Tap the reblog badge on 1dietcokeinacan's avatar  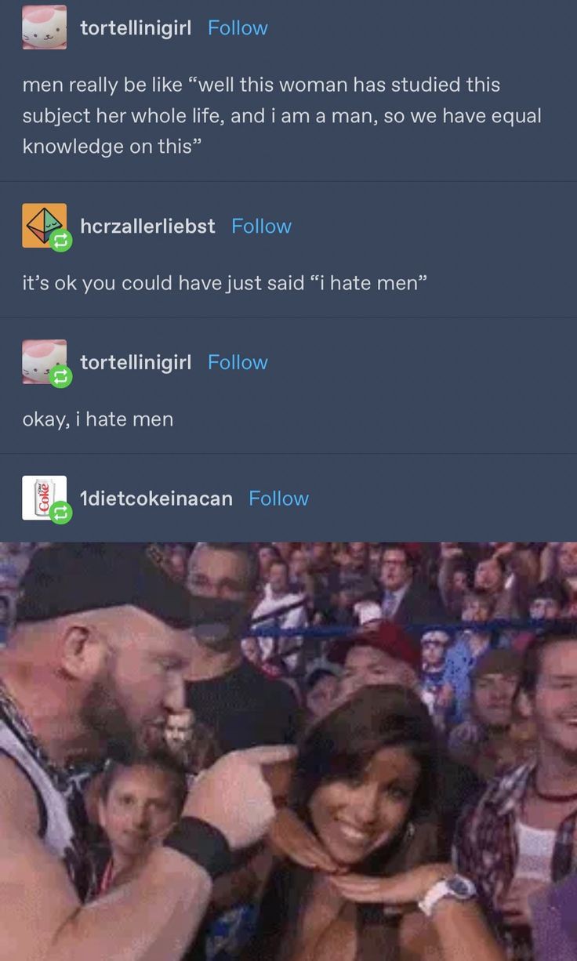pyautogui.click(x=61, y=513)
